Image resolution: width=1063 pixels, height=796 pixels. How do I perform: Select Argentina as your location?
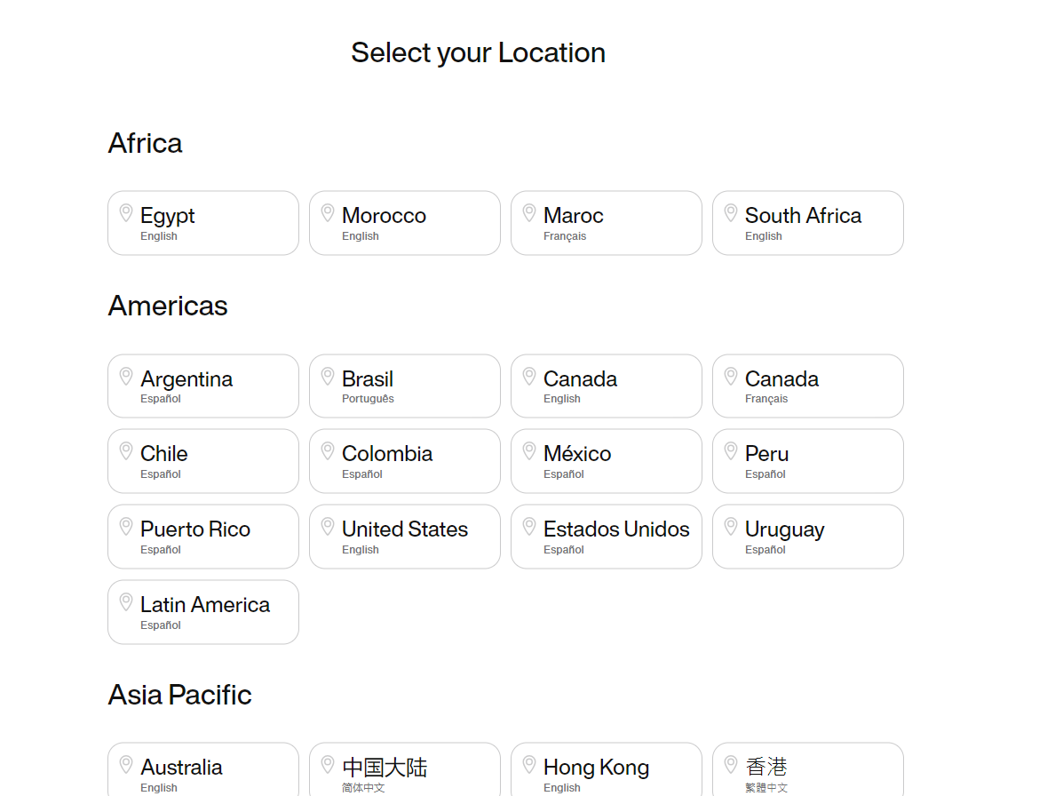click(202, 386)
